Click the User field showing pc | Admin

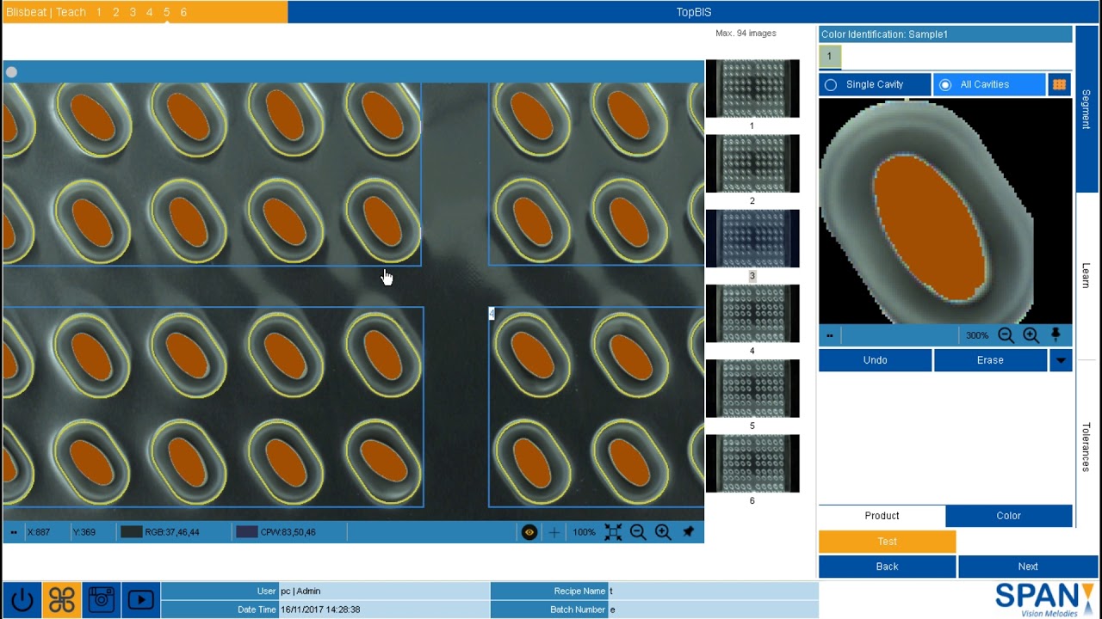(383, 591)
